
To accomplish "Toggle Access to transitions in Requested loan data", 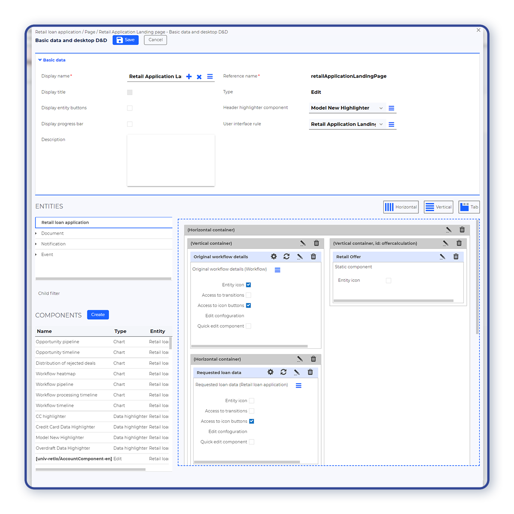I will click(251, 411).
